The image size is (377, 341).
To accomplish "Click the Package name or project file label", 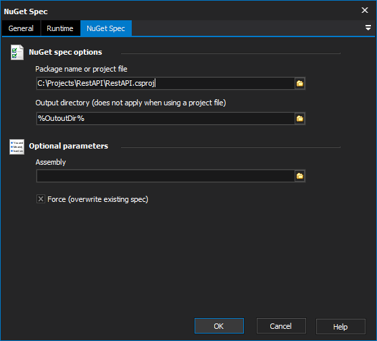I will click(x=81, y=69).
